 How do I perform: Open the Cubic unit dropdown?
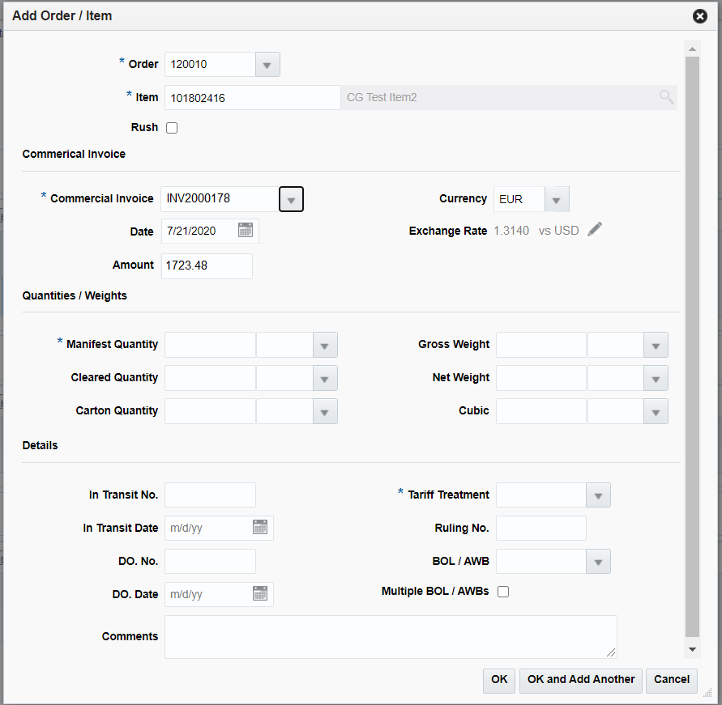pos(655,410)
